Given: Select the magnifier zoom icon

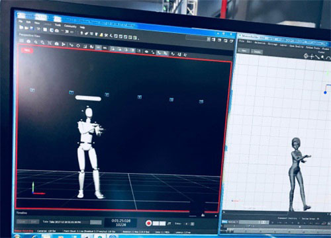Looking at the screenshot, I should pyautogui.click(x=36, y=42).
